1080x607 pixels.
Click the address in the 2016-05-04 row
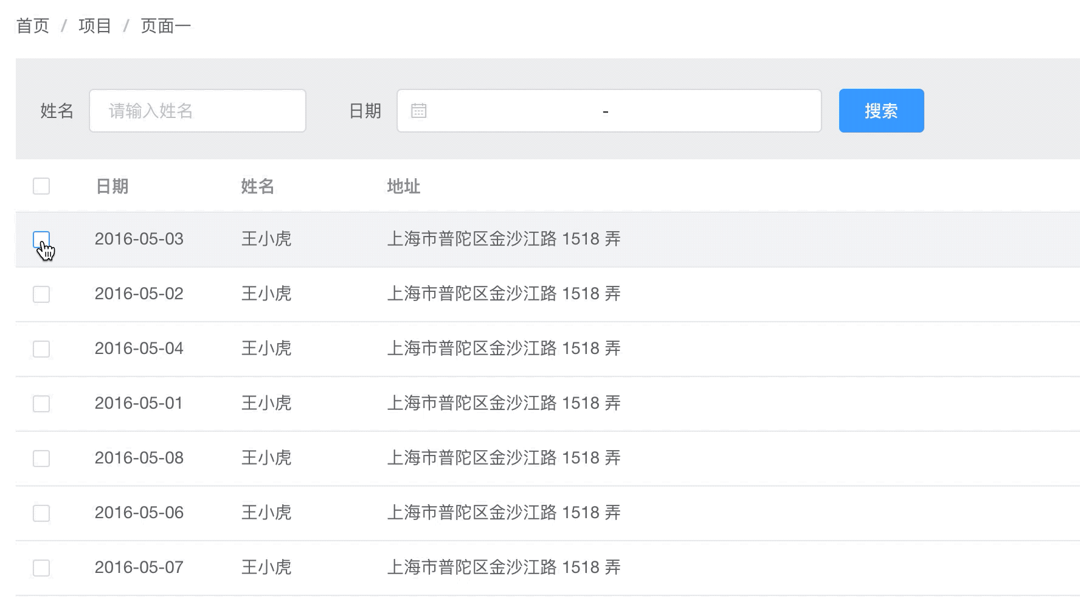coord(504,349)
